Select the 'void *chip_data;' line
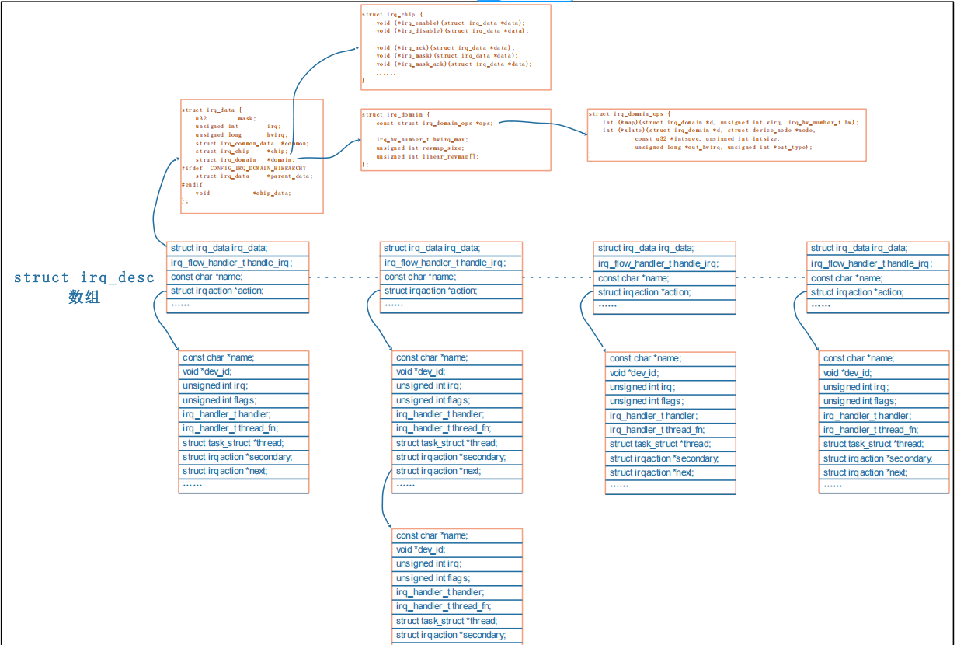957x645 pixels. pos(244,193)
